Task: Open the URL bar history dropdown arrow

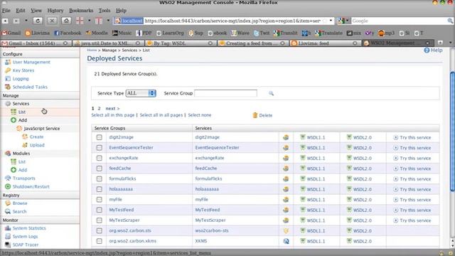Action: (x=331, y=21)
